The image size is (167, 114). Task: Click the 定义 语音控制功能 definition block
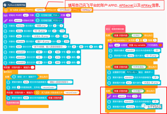tap(115, 29)
